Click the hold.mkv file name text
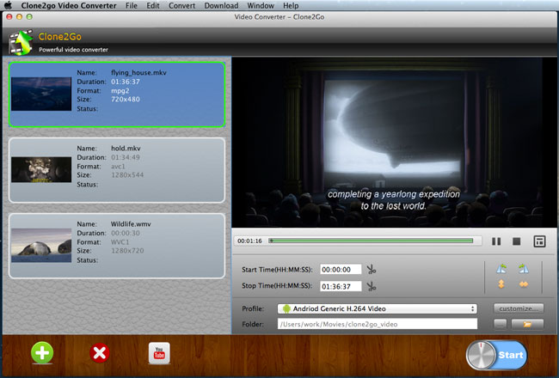Image resolution: width=559 pixels, height=378 pixels. point(126,149)
